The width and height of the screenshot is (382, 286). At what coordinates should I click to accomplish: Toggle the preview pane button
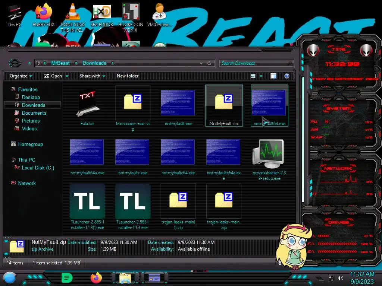point(273,76)
